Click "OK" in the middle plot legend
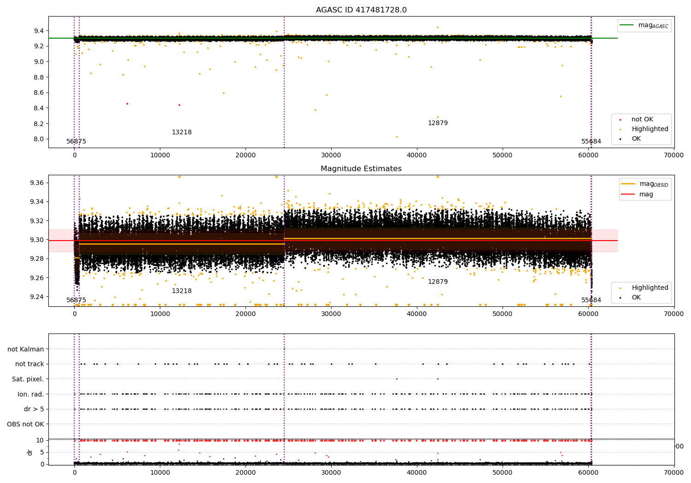 point(636,297)
